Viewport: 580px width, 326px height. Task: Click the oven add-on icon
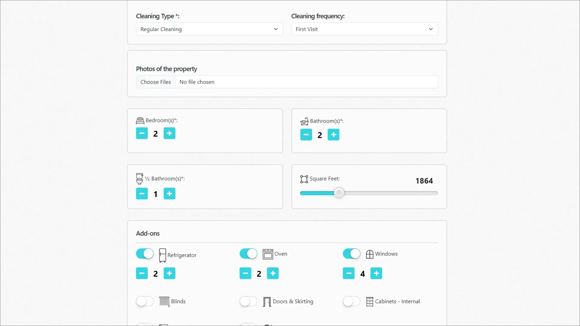click(267, 254)
